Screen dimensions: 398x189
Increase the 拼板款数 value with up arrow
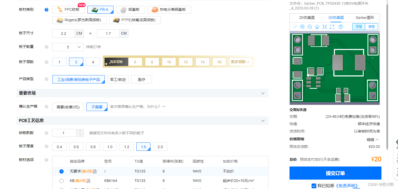pos(80,131)
